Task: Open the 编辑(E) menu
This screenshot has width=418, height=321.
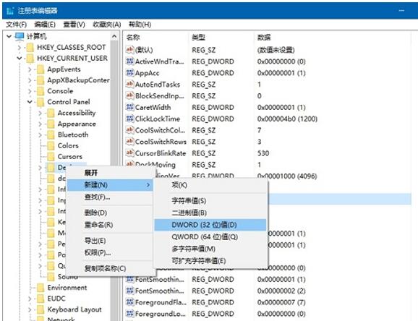Action: click(45, 25)
